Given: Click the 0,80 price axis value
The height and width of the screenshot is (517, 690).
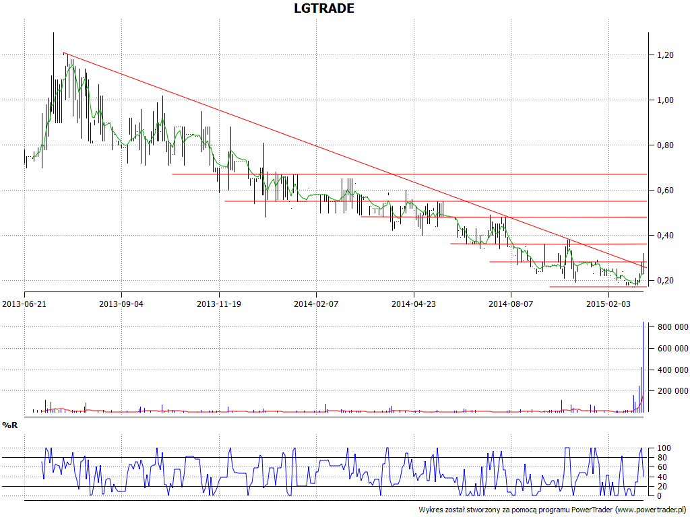Looking at the screenshot, I should tap(665, 145).
